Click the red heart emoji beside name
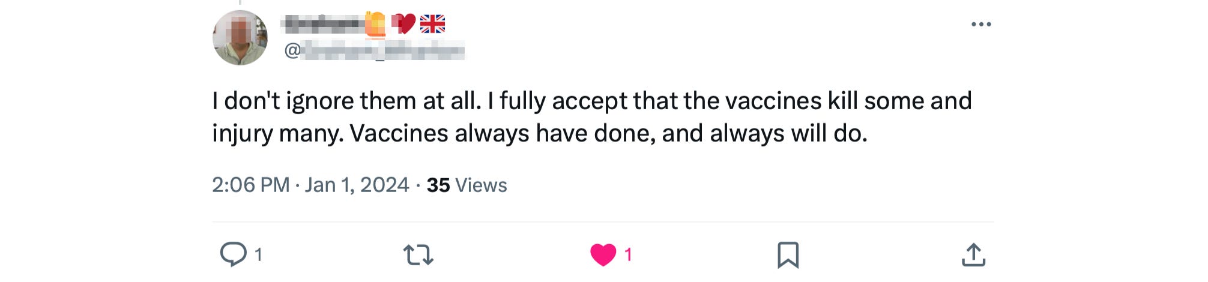 point(403,24)
